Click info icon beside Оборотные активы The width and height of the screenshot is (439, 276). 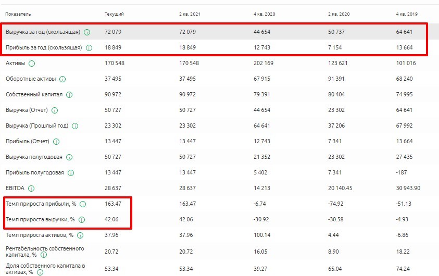(62, 79)
